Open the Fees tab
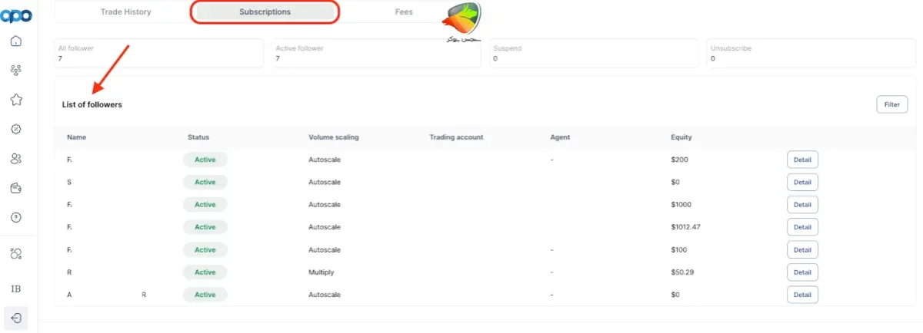Viewport: 923px width, 333px height. (404, 12)
